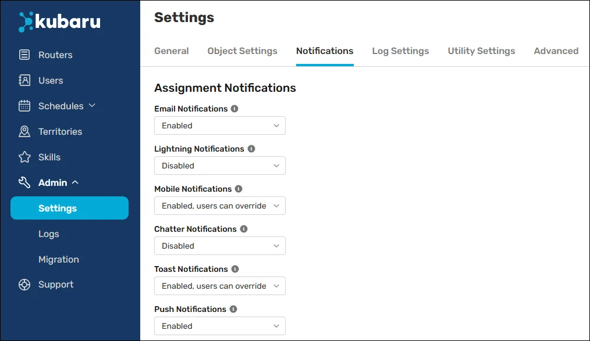Switch to the Object Settings tab

242,51
